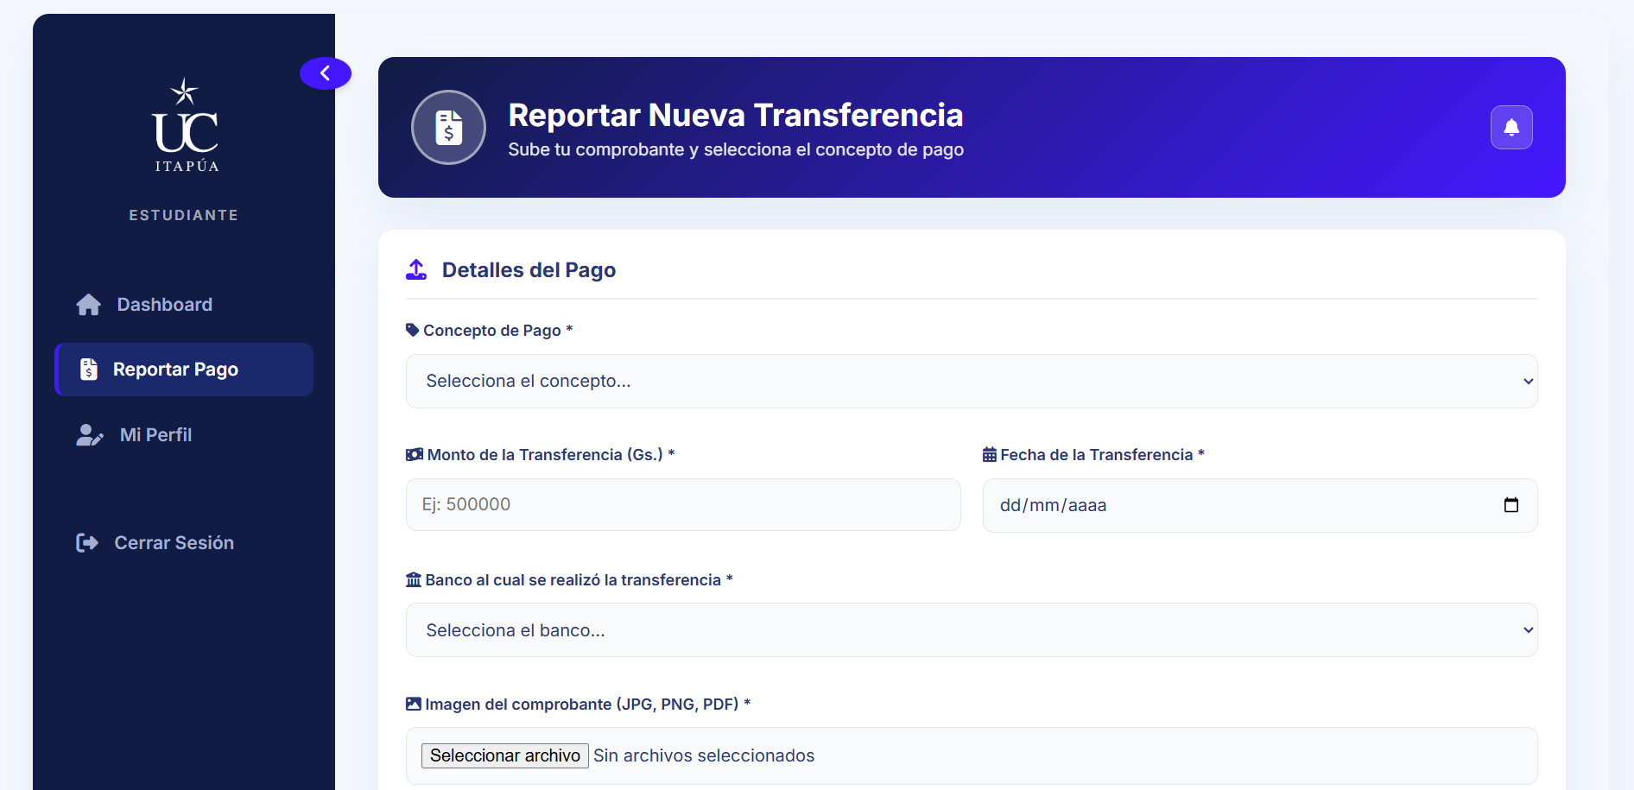1634x790 pixels.
Task: Click the logout icon next to Cerrar Sesión
Action: (x=89, y=542)
